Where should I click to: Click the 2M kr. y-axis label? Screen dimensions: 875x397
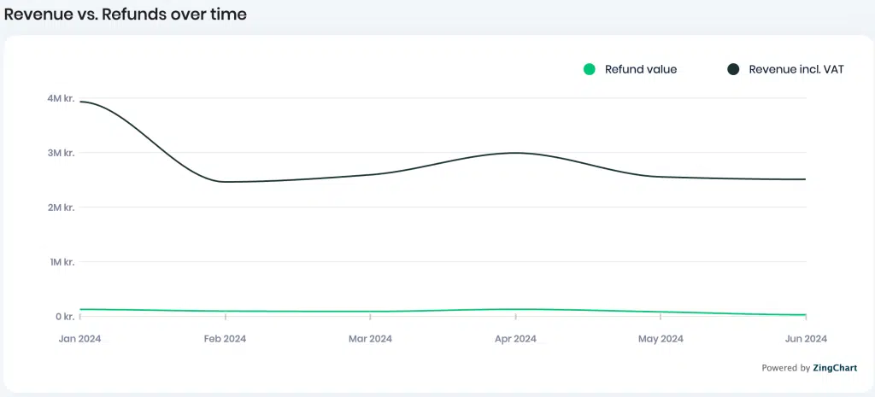[x=61, y=207]
